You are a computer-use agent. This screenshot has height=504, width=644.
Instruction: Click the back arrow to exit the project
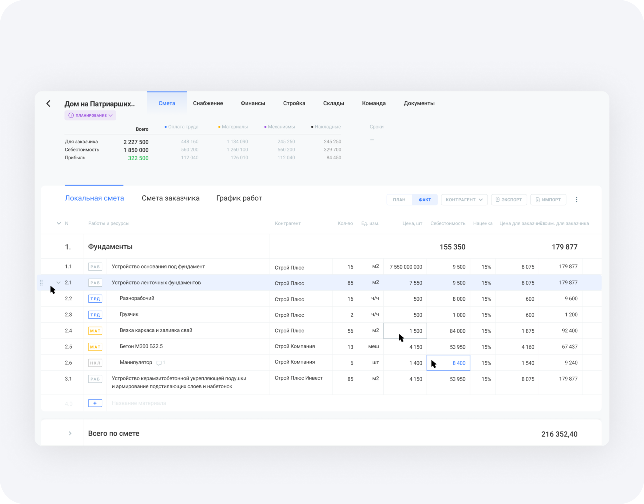pos(48,104)
